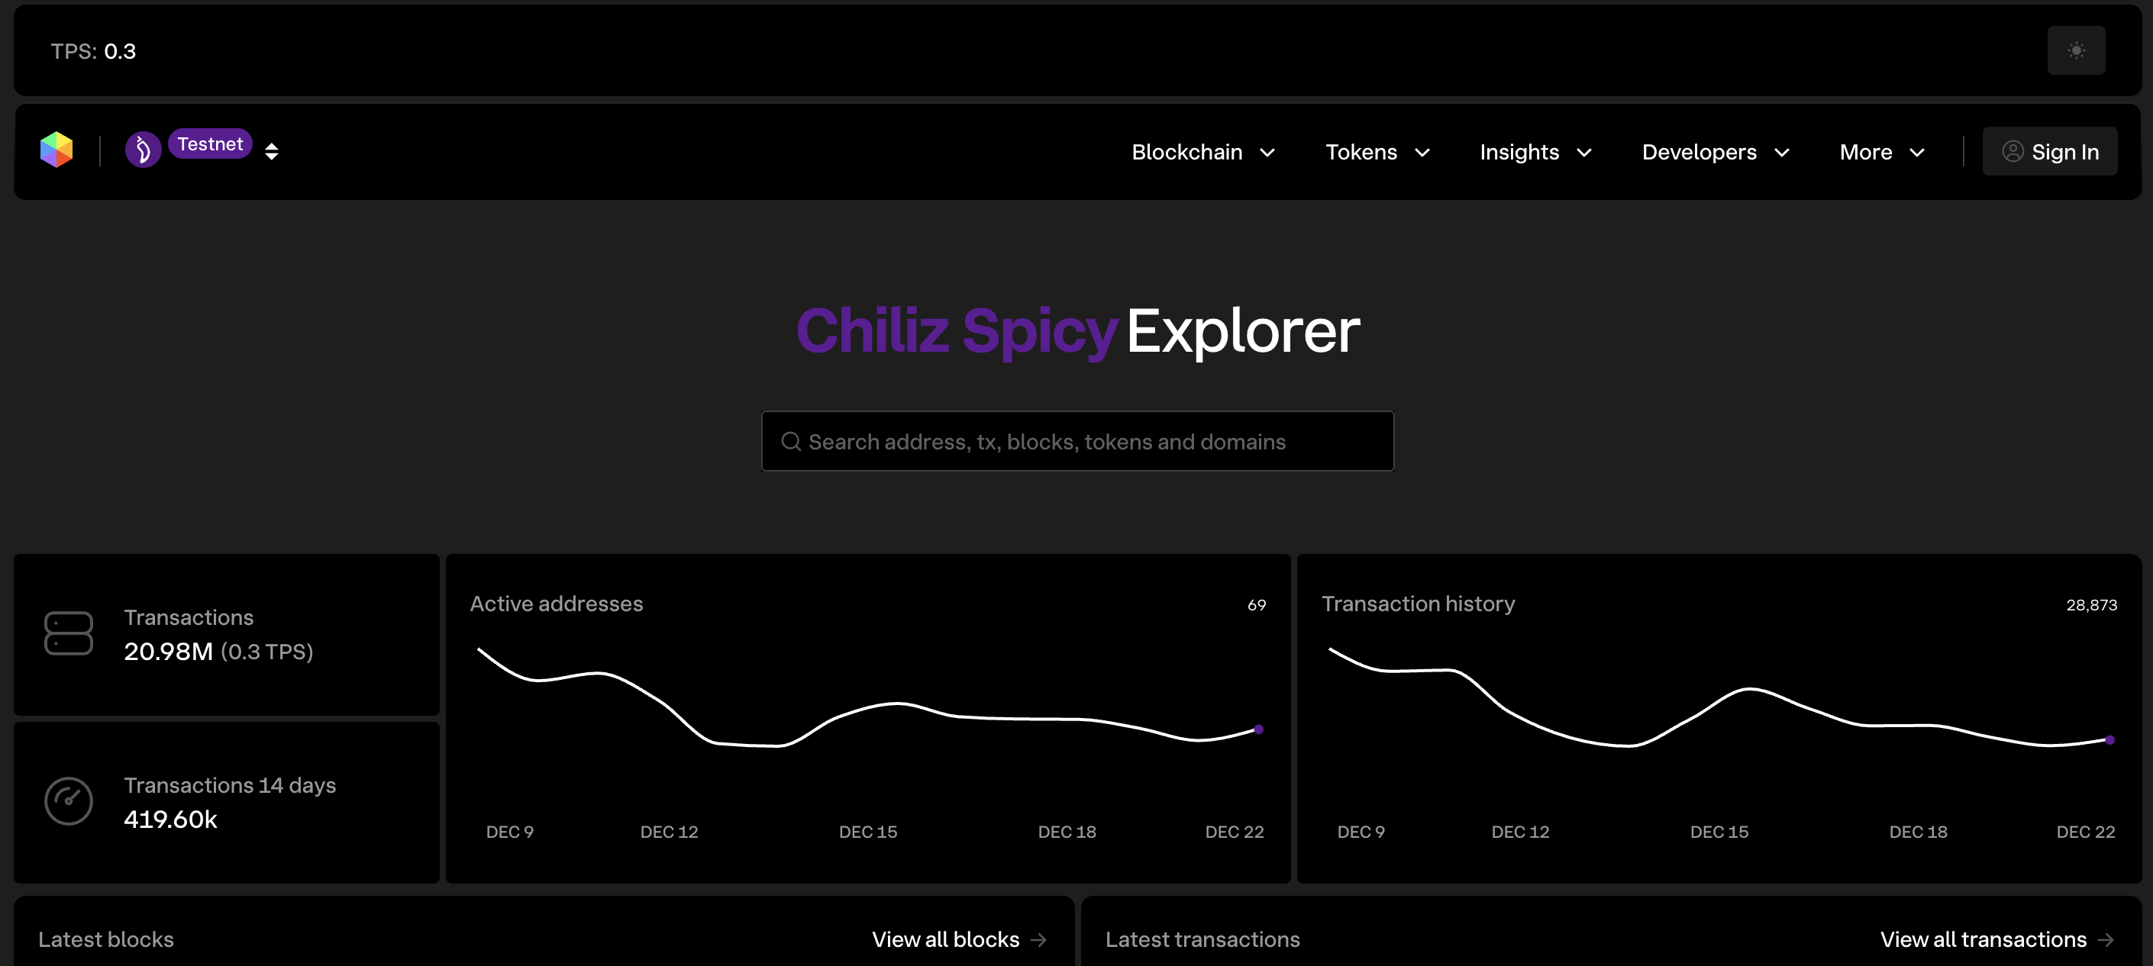This screenshot has height=966, width=2153.
Task: Click the gauge icon beside Transactions 14 days
Action: 69,801
